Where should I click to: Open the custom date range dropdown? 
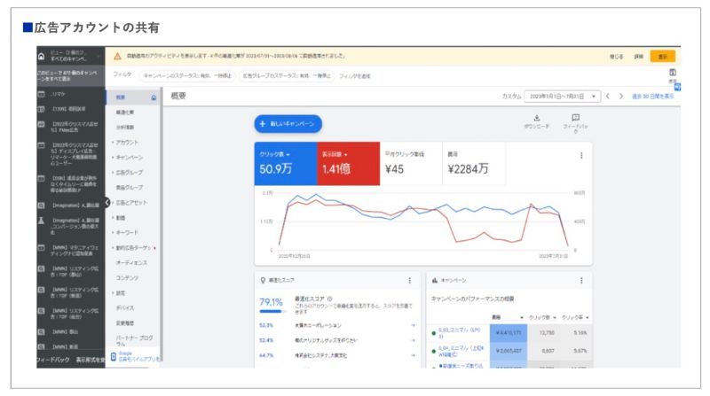click(x=562, y=96)
